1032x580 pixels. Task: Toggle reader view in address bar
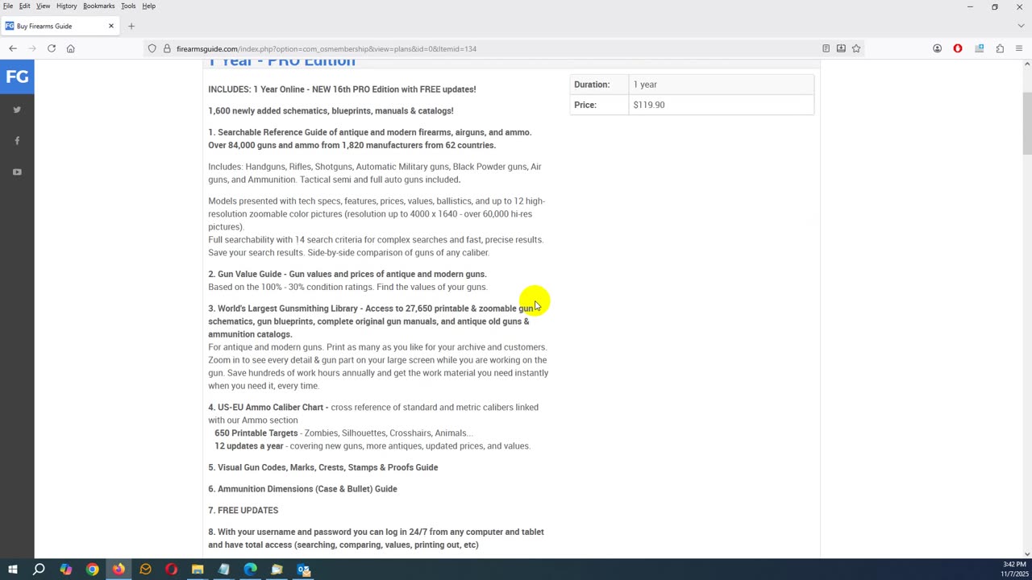click(x=826, y=48)
